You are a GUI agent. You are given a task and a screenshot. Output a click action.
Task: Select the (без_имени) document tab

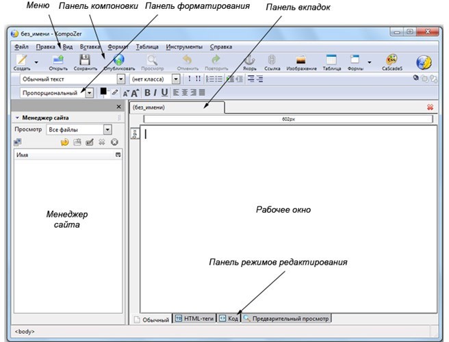177,107
